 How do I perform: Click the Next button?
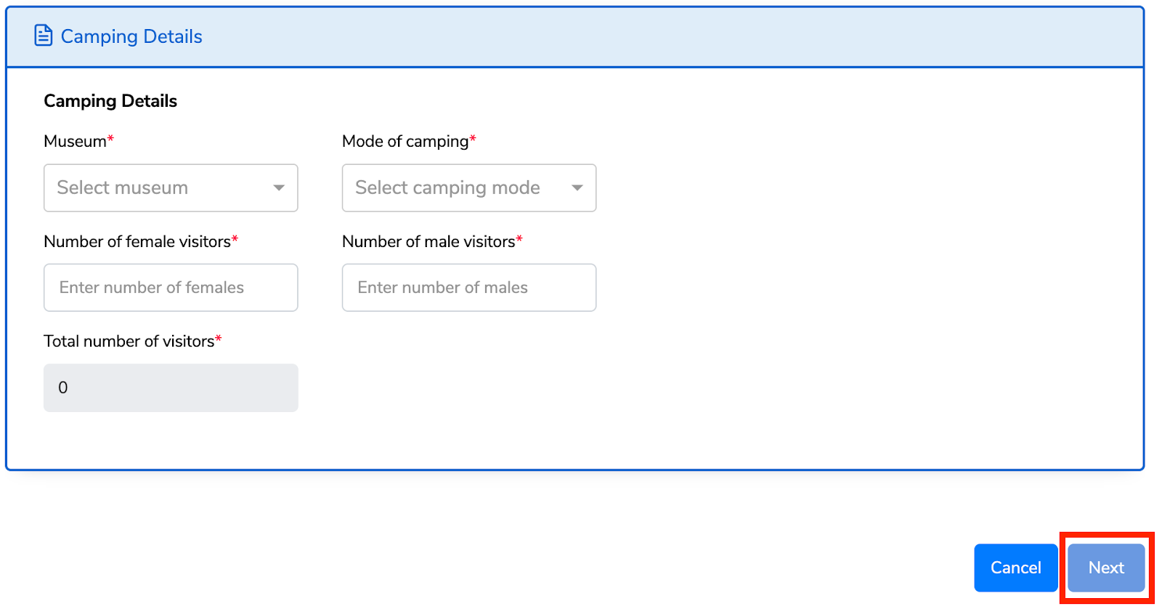(x=1106, y=568)
